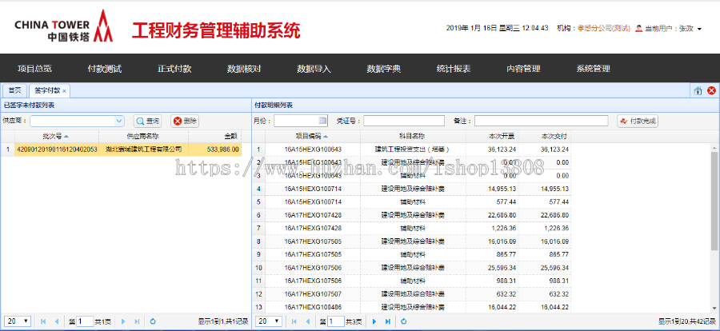Open the 数据导入 menu

tap(314, 69)
